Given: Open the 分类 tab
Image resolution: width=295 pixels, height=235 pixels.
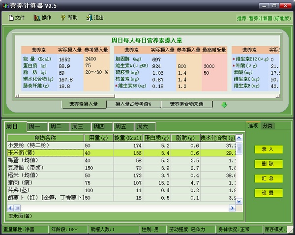Looking at the screenshot, I should coord(267,126).
